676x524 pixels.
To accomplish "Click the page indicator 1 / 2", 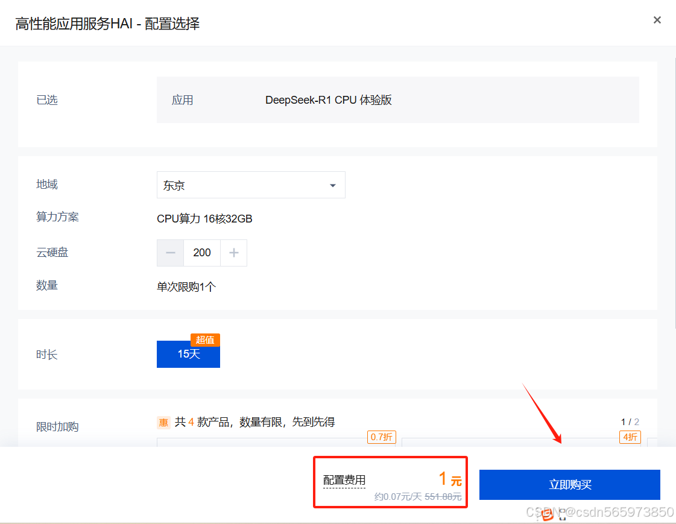I will tap(630, 422).
